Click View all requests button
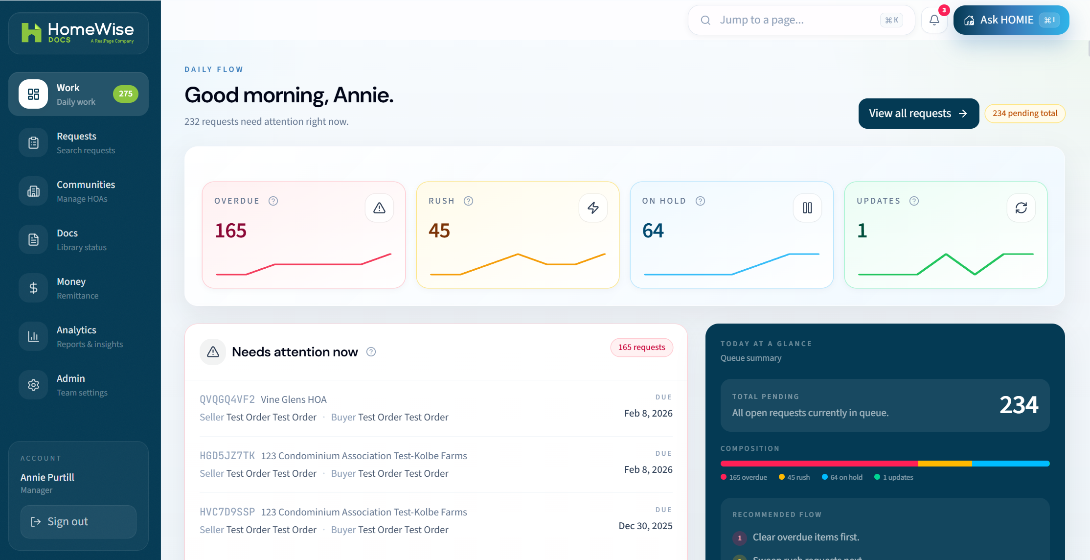This screenshot has width=1090, height=560. coord(919,114)
